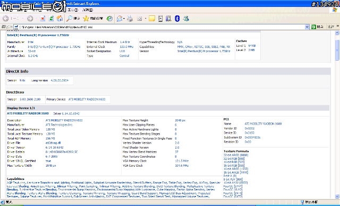Click the FourCC [UYVY] texture format

tap(233, 186)
